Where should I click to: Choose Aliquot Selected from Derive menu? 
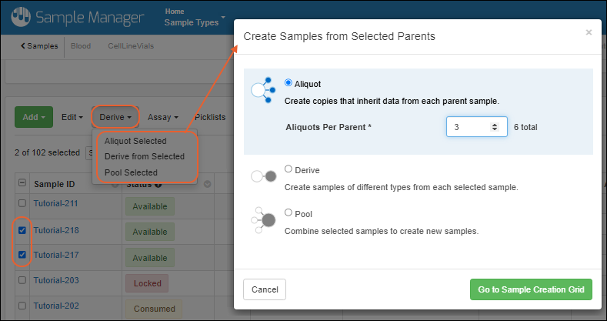click(135, 141)
